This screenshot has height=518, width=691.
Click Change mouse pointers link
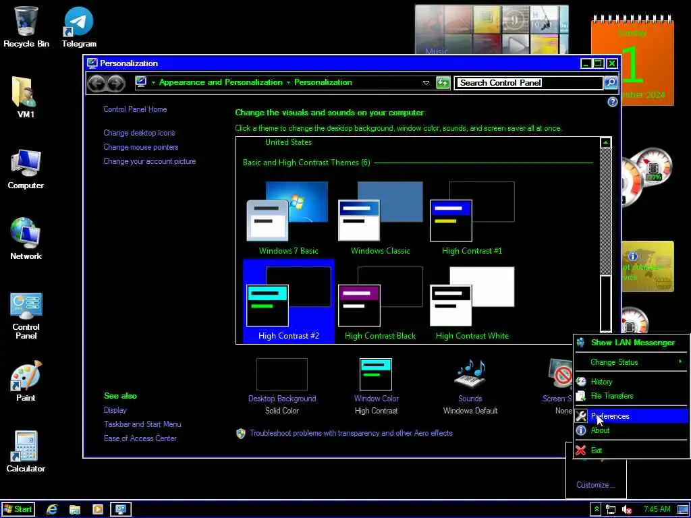[x=140, y=147]
